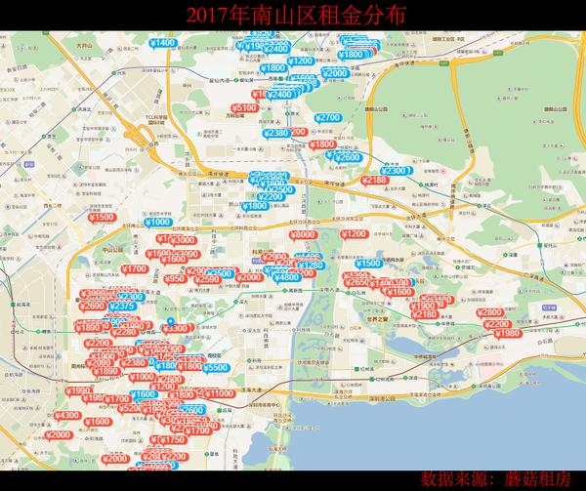Click the red ¥950 marker
Viewport: 586px width, 491px height.
(175, 278)
